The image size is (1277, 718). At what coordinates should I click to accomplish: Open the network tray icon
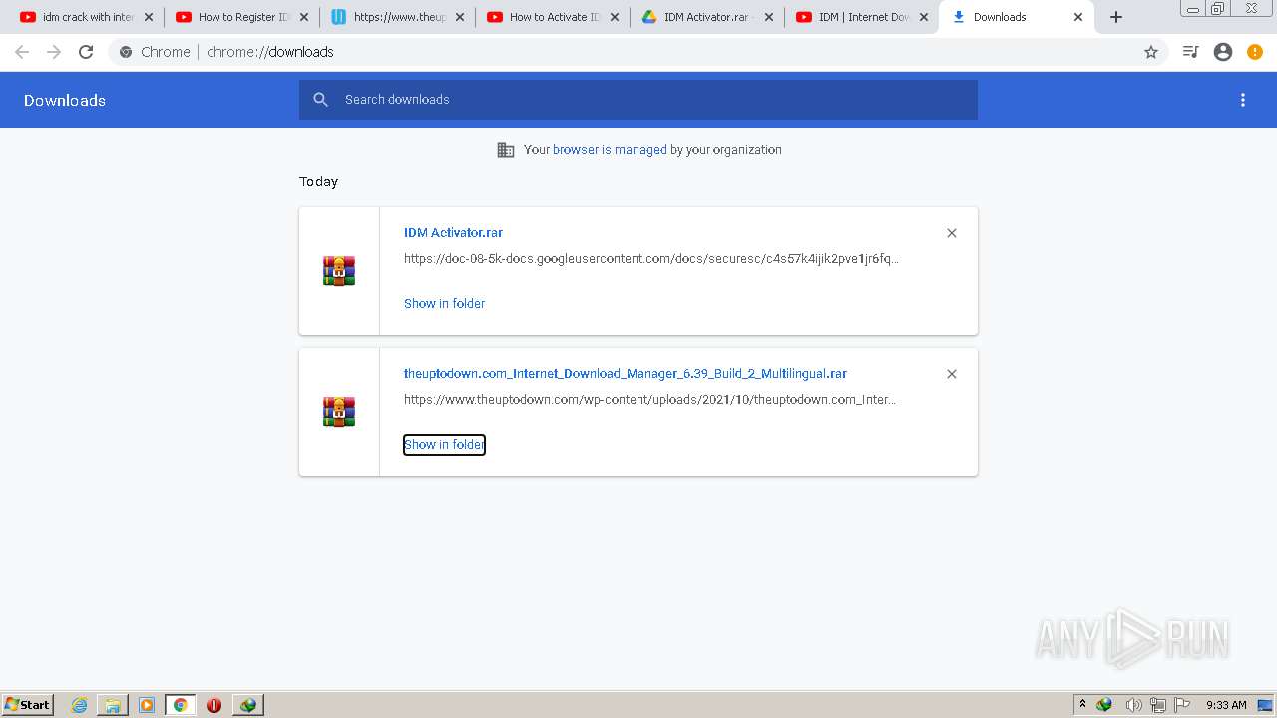pos(1158,705)
